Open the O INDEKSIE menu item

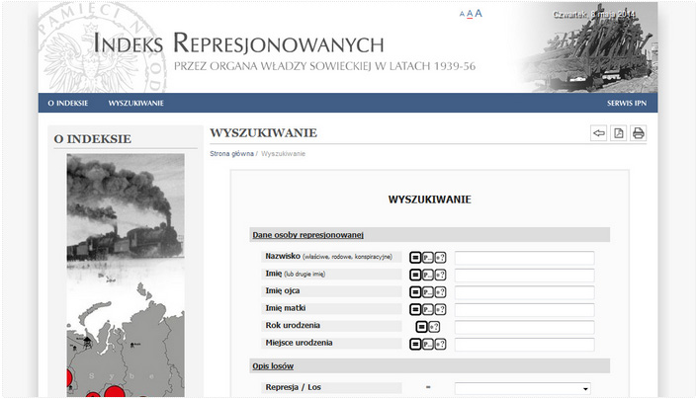click(68, 103)
